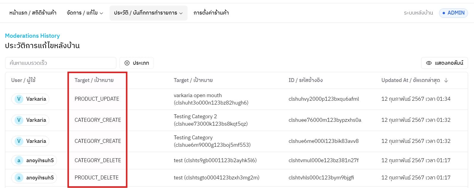This screenshot has height=188, width=474.
Task: Click the ADMIN role badge
Action: [453, 13]
